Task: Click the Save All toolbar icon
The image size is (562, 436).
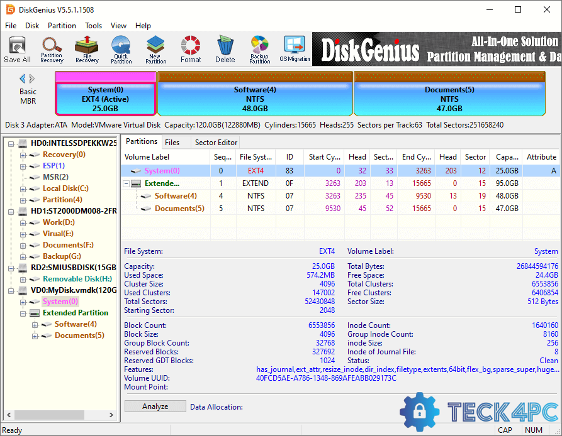Action: pyautogui.click(x=17, y=50)
